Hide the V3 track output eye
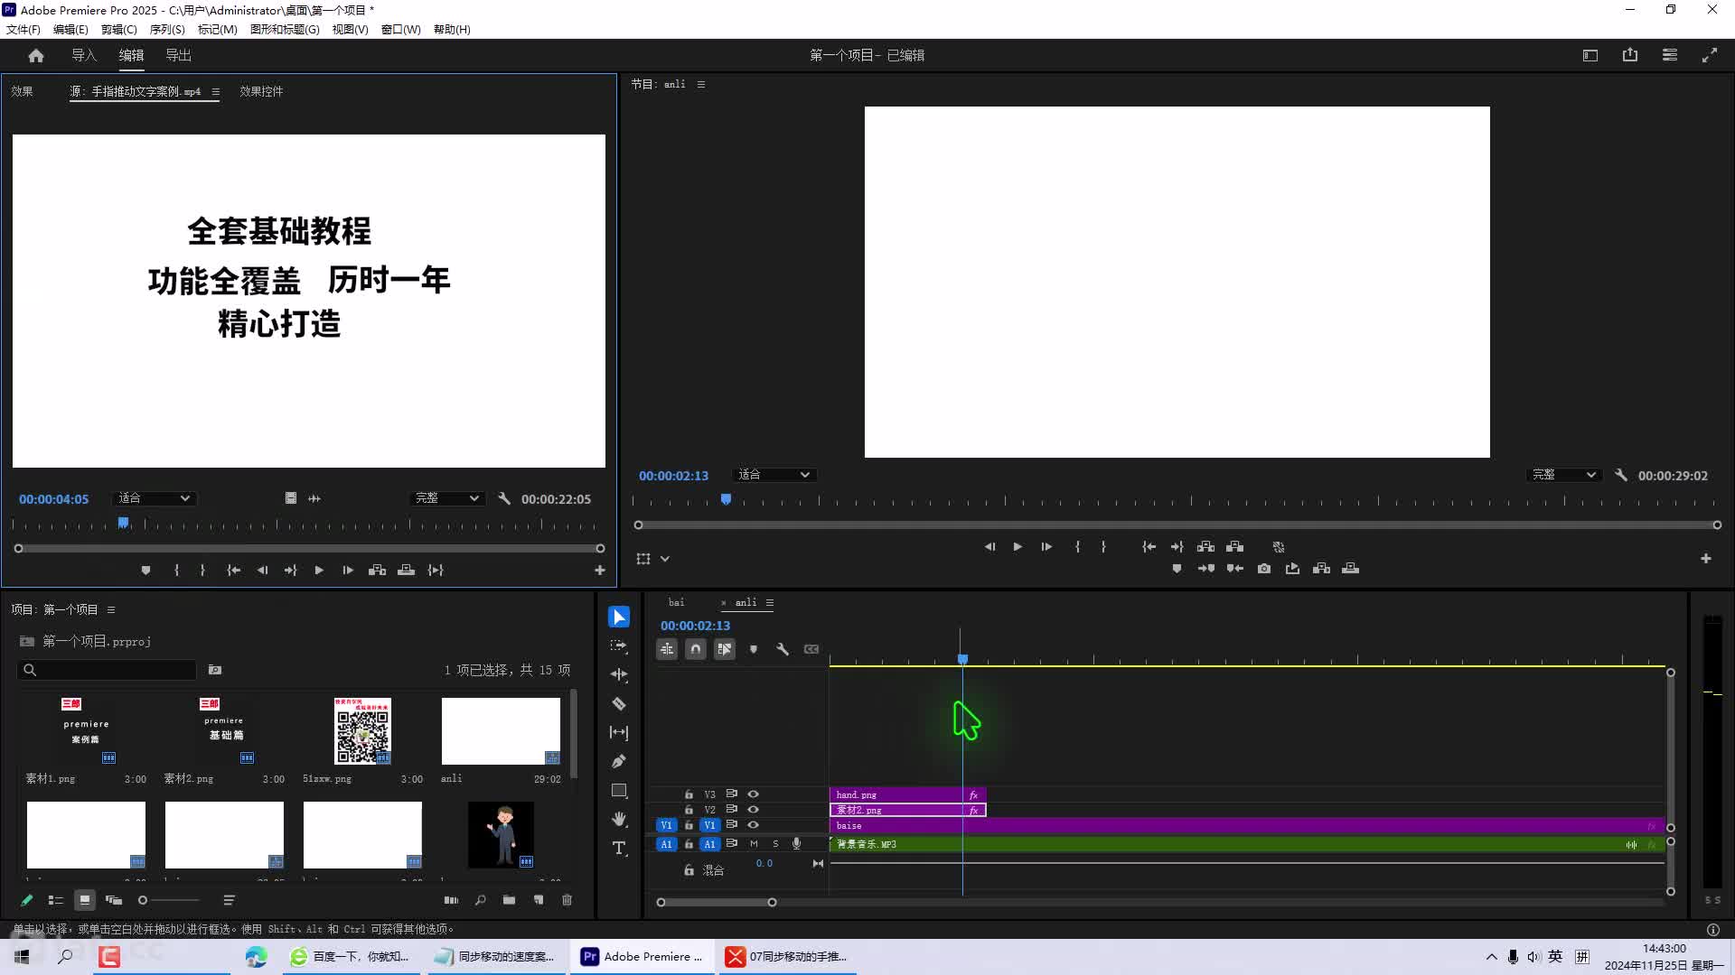This screenshot has height=975, width=1735. (x=753, y=794)
